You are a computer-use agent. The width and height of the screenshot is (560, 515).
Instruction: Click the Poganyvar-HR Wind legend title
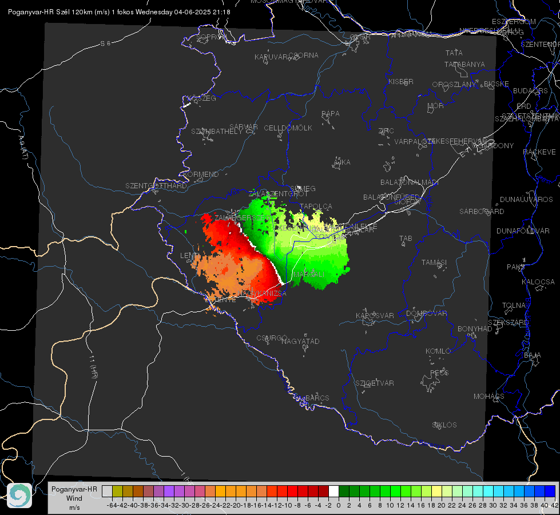[74, 498]
